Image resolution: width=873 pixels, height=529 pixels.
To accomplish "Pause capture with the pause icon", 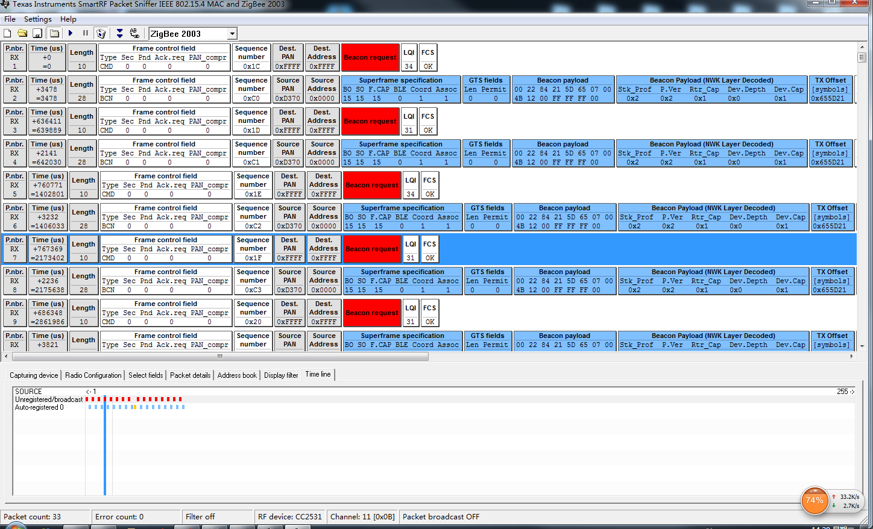I will pos(86,33).
